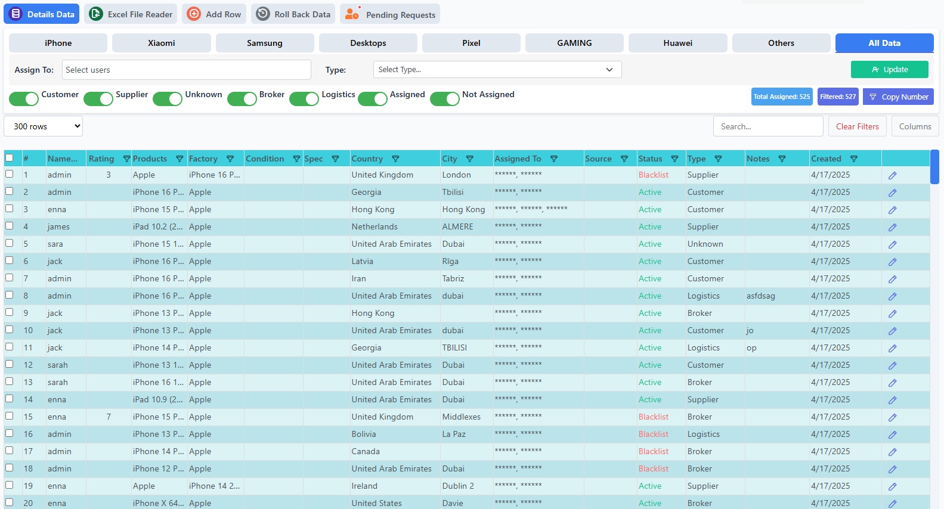
Task: Click the edit pencil for row 3 enna
Action: (892, 210)
